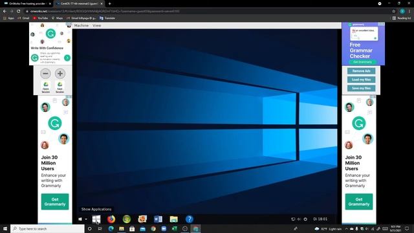This screenshot has height=233, width=414.
Task: Click the VM power tray icon
Action: 305,219
